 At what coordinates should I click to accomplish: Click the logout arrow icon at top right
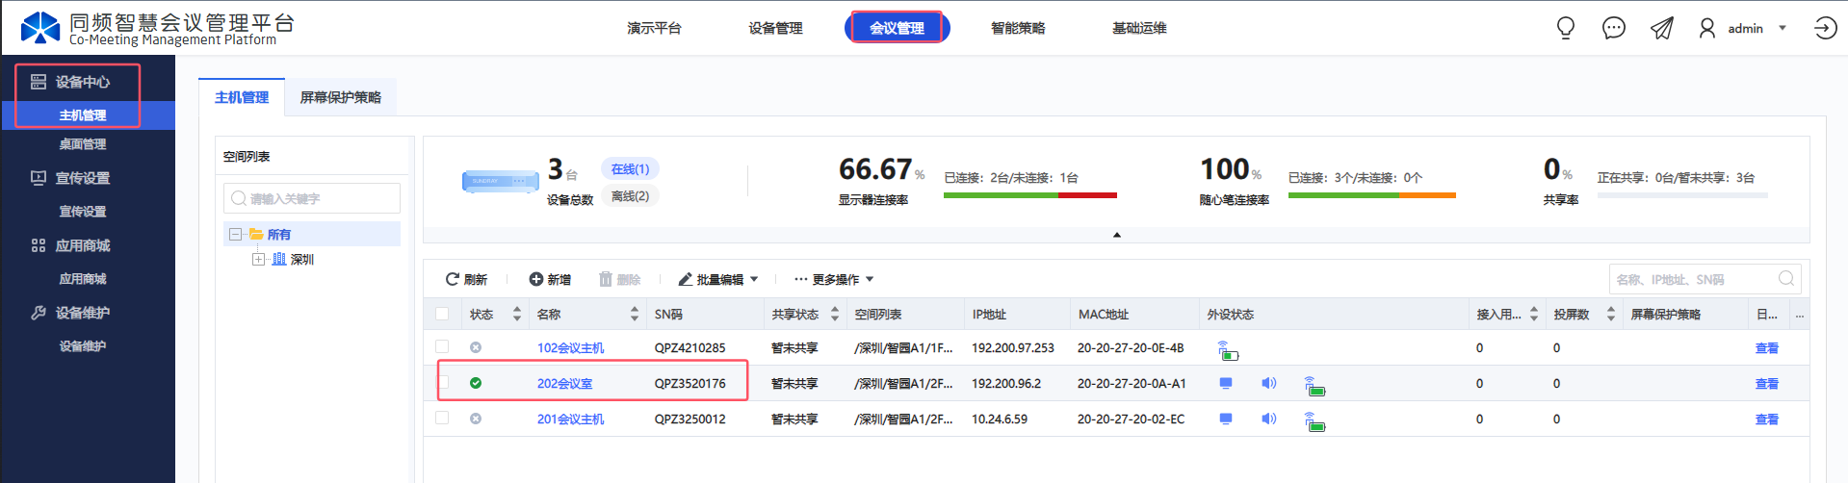point(1825,28)
